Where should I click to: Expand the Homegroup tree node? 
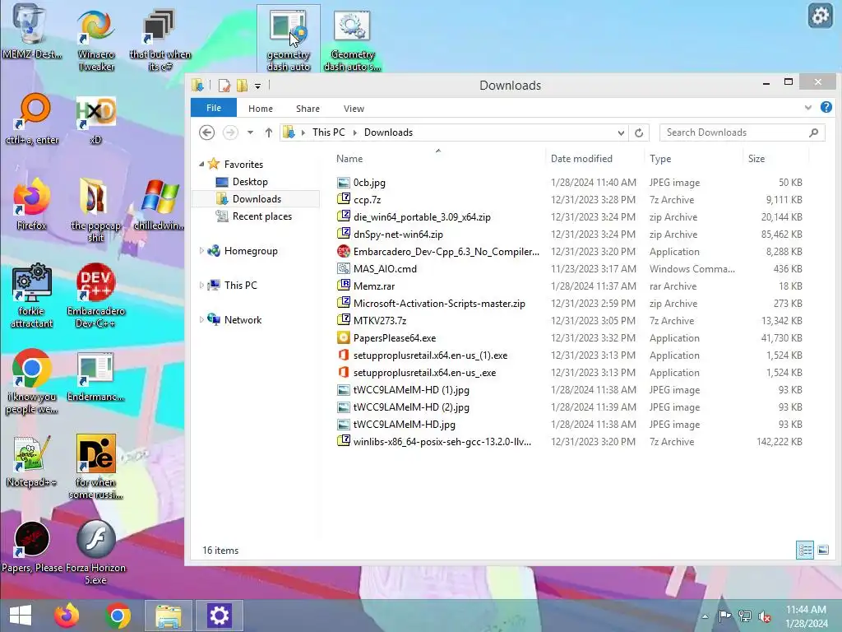[x=201, y=250]
